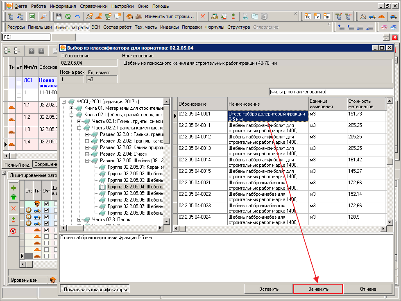The height and width of the screenshot is (301, 401).
Task: Click the green up-arrow in limited costs panel
Action: pos(14,197)
